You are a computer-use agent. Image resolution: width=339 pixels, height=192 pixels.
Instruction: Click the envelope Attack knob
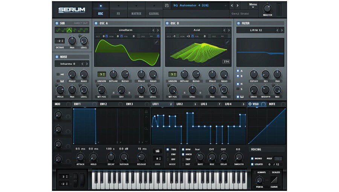pos(81,157)
